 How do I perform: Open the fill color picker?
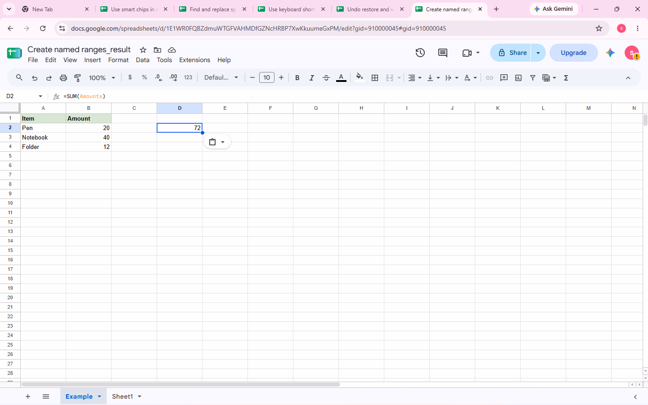pos(359,77)
